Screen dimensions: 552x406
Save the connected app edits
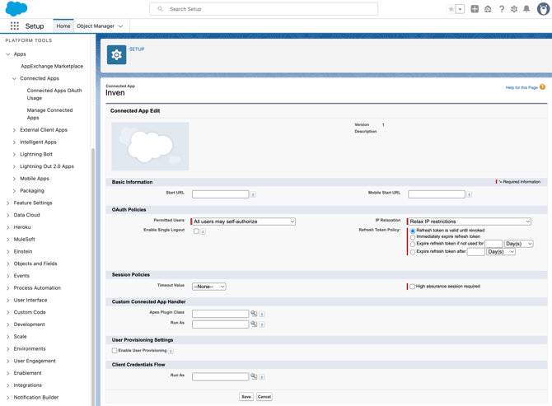(x=246, y=396)
